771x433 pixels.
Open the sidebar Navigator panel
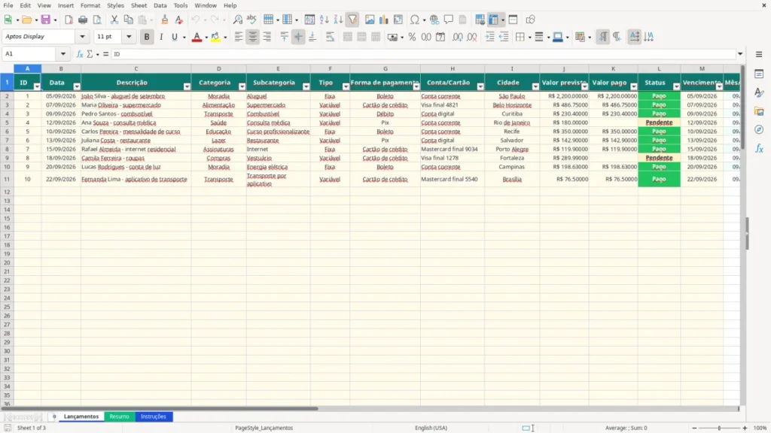click(759, 129)
